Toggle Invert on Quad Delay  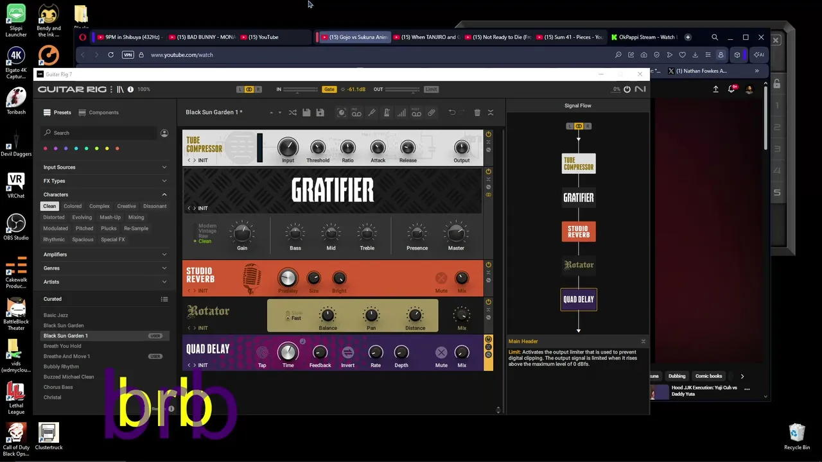[347, 352]
